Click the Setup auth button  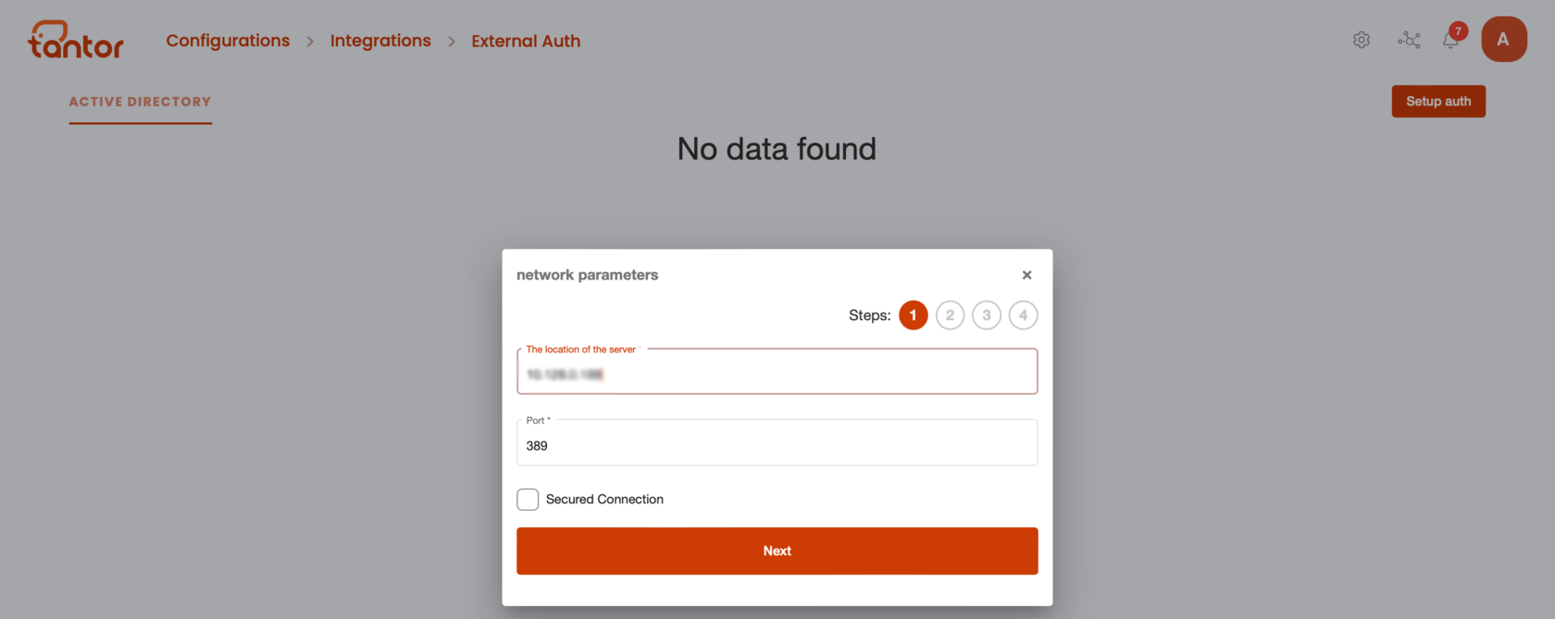coord(1438,102)
